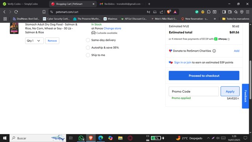Open Brave Rewards triangle icon
Viewport: 252px width, 142px height.
pos(175,12)
